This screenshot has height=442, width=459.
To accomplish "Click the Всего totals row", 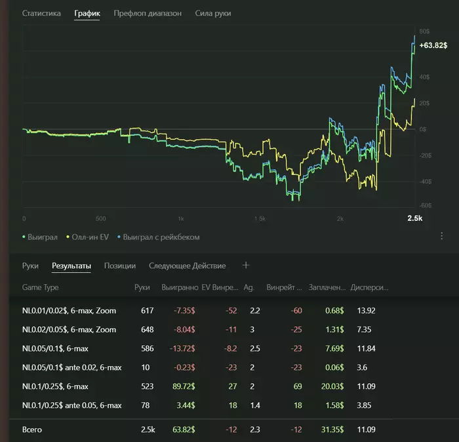I will point(34,429).
